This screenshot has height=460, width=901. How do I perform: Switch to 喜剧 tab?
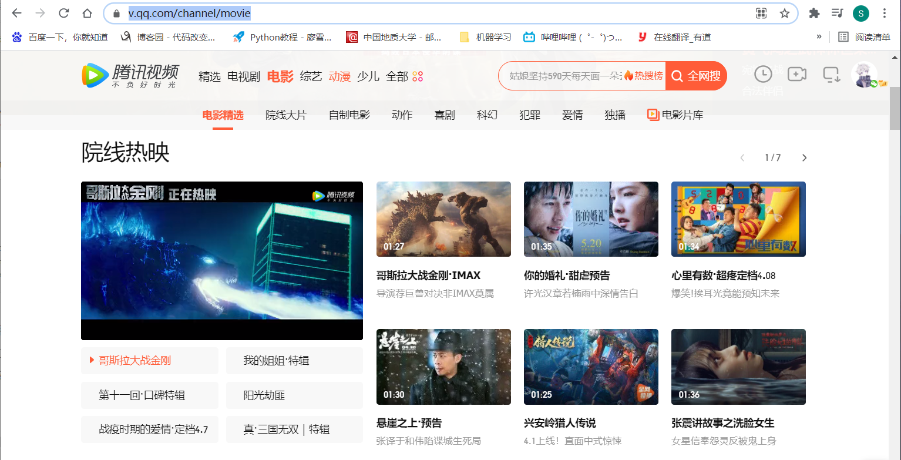[x=445, y=115]
